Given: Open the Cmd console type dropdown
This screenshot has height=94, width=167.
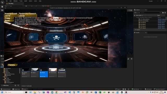Looking at the screenshot, I should pyautogui.click(x=25, y=89).
